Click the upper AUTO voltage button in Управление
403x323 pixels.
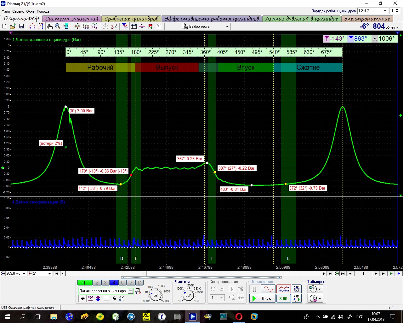tap(297, 289)
